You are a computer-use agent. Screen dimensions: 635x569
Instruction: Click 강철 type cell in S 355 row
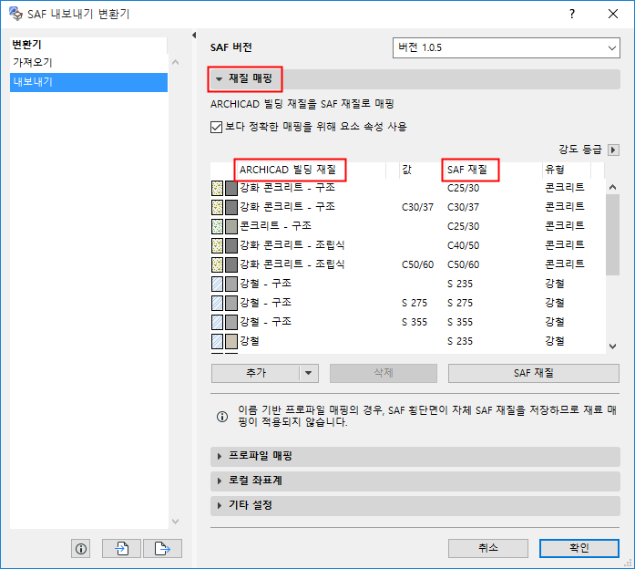coord(555,322)
